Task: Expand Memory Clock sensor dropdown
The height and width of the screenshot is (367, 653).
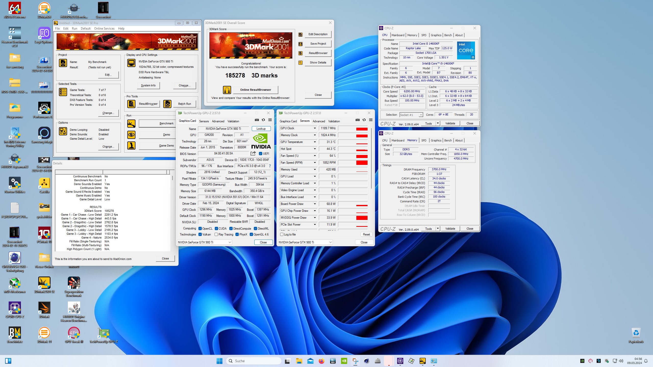Action: tap(315, 135)
